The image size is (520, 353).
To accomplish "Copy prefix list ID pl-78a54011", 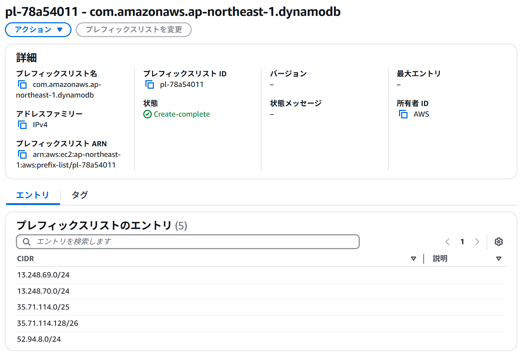I will (150, 85).
